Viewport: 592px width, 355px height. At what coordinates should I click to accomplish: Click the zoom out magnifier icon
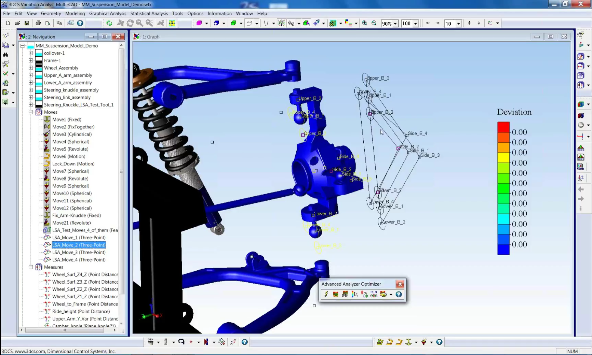[374, 23]
